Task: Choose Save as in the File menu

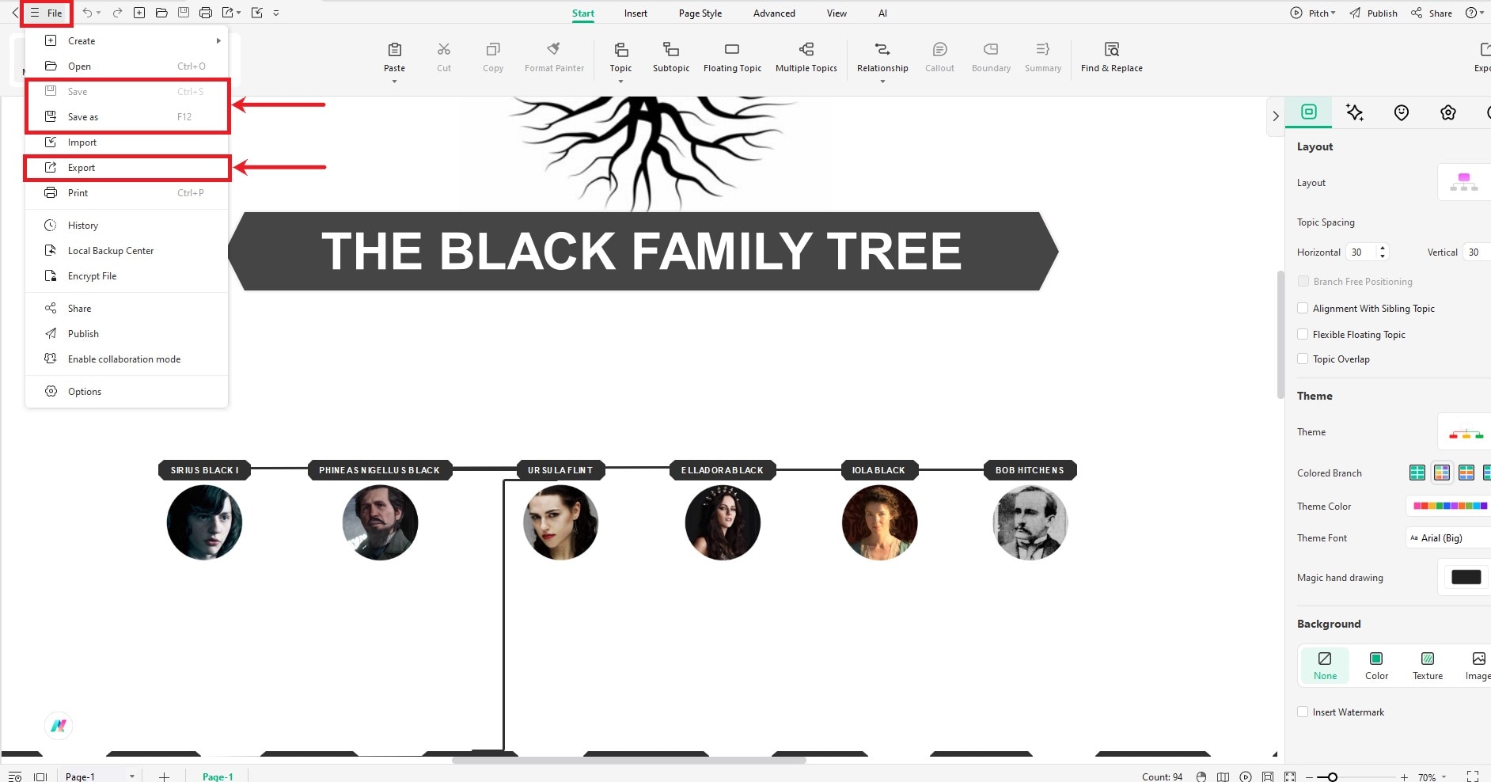Action: pyautogui.click(x=127, y=117)
